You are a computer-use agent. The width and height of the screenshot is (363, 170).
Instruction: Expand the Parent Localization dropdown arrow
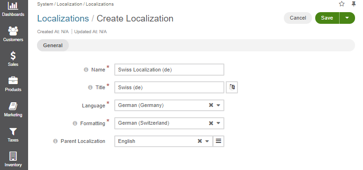[x=207, y=141]
